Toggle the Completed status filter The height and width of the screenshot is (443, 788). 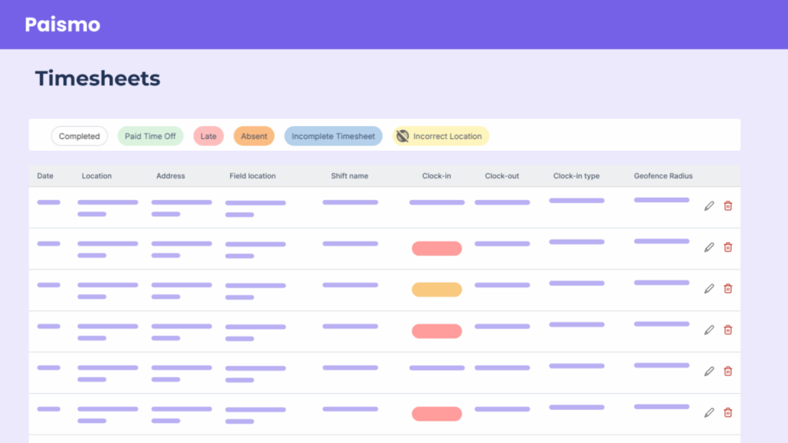tap(79, 136)
